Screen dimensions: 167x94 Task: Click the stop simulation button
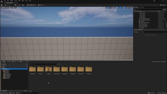tap(32, 5)
